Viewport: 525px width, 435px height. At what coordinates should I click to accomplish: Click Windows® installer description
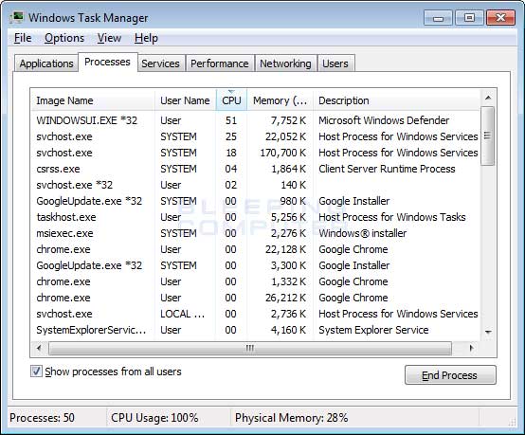click(363, 233)
